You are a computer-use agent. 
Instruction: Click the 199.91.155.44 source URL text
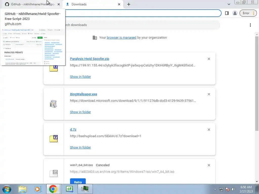133,65
